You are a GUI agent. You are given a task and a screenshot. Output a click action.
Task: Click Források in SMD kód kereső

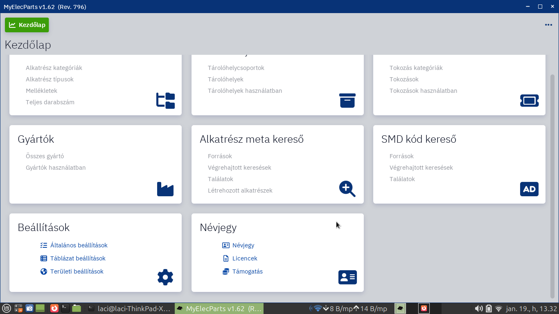[401, 156]
